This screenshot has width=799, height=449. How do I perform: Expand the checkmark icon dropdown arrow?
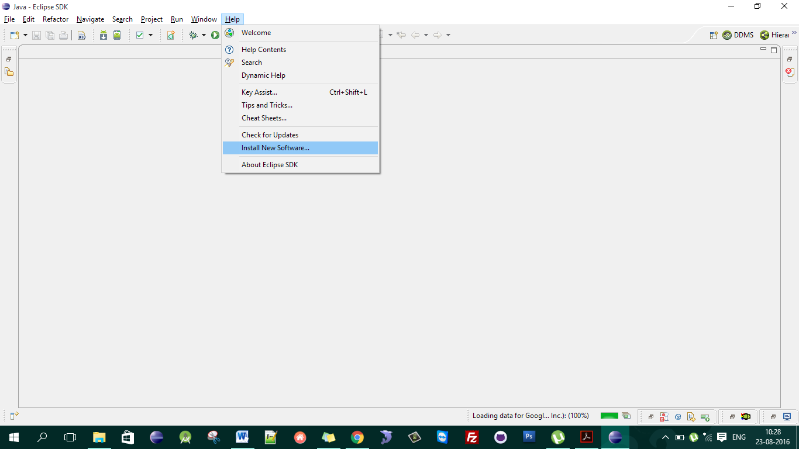(x=150, y=35)
